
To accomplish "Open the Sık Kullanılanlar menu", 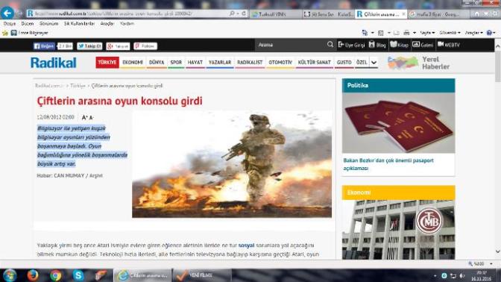I will point(79,24).
